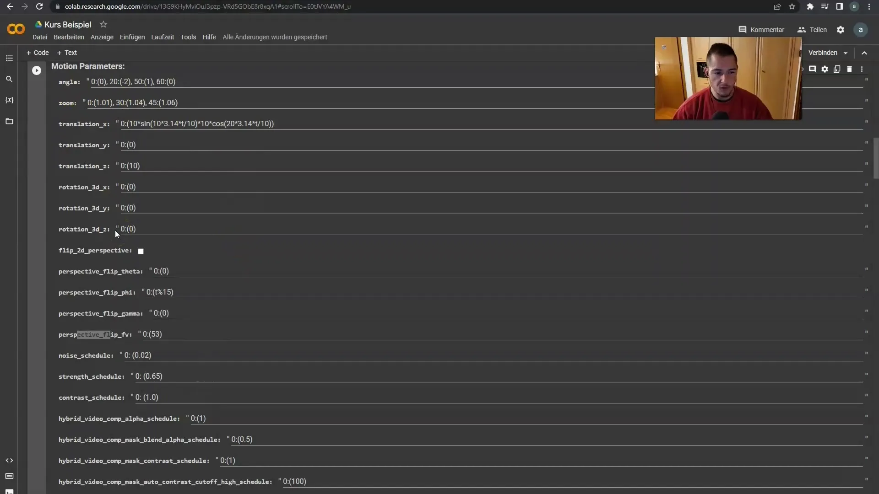Click the Verbinden dropdown button
Screen dimensions: 879x494
[x=847, y=53]
